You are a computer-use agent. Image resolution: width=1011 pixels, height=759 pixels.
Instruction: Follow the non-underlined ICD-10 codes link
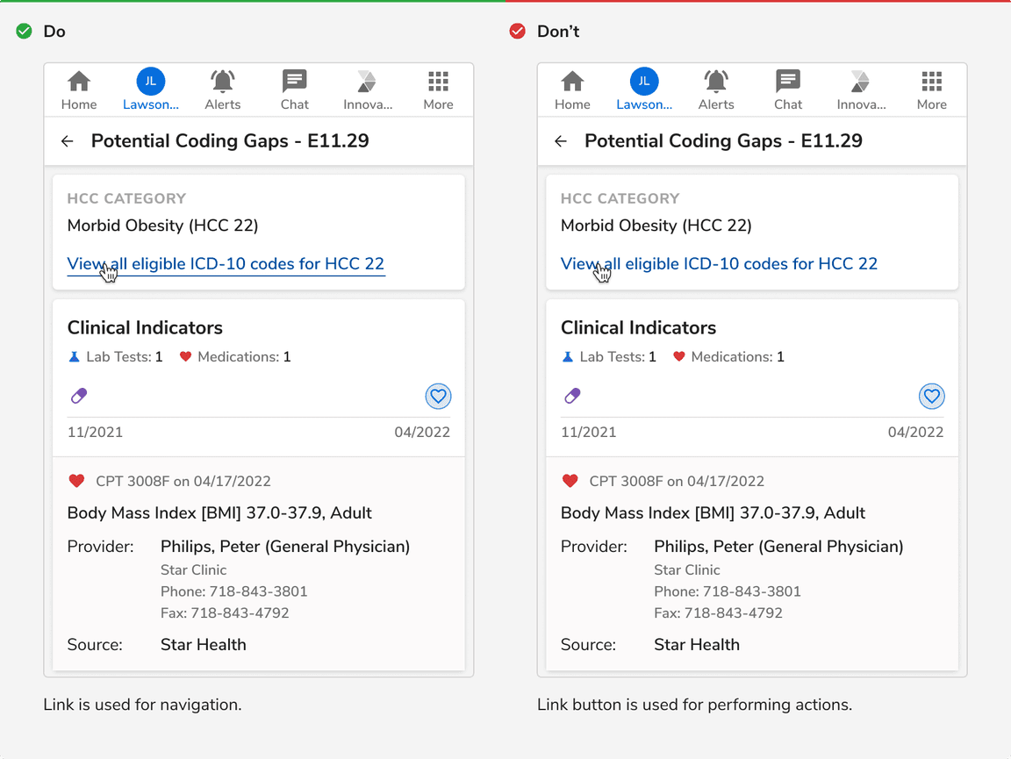click(x=719, y=264)
